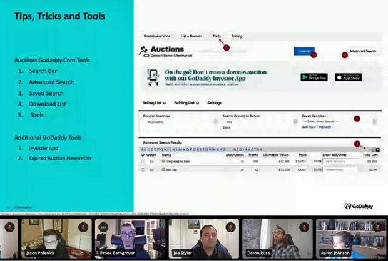Select Deron Ruse's video tile
This screenshot has height=261, width=388.
coord(277,239)
